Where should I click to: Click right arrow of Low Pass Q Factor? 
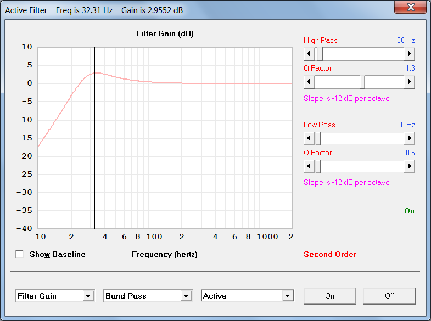click(x=409, y=166)
